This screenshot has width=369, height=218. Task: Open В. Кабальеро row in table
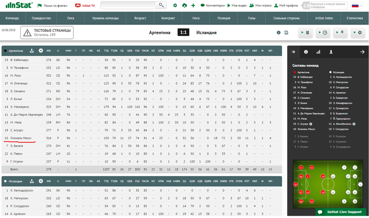tap(142, 60)
